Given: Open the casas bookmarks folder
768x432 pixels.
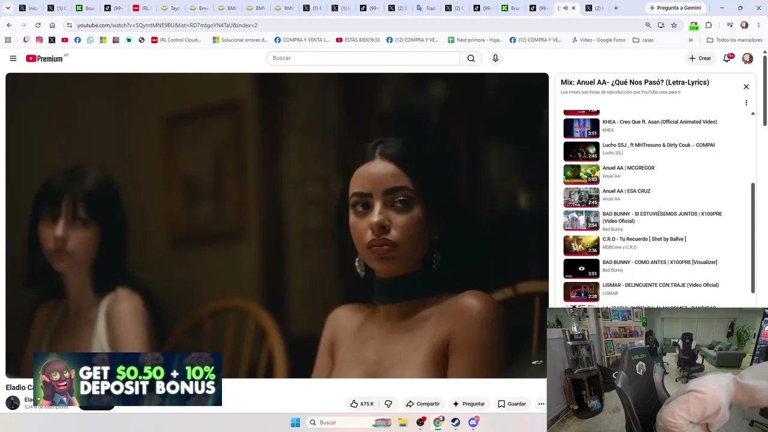Looking at the screenshot, I should coord(643,40).
